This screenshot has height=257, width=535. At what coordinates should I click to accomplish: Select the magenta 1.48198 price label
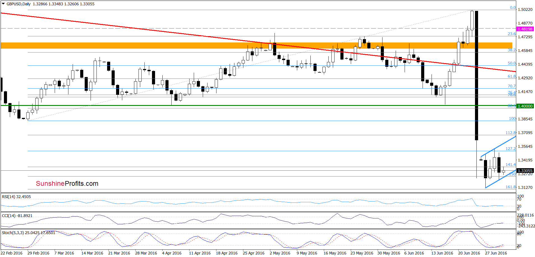click(x=525, y=29)
